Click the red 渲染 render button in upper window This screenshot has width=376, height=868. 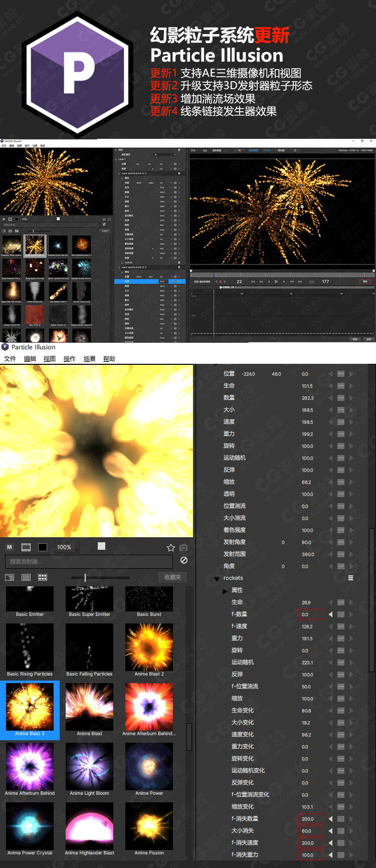point(365,282)
